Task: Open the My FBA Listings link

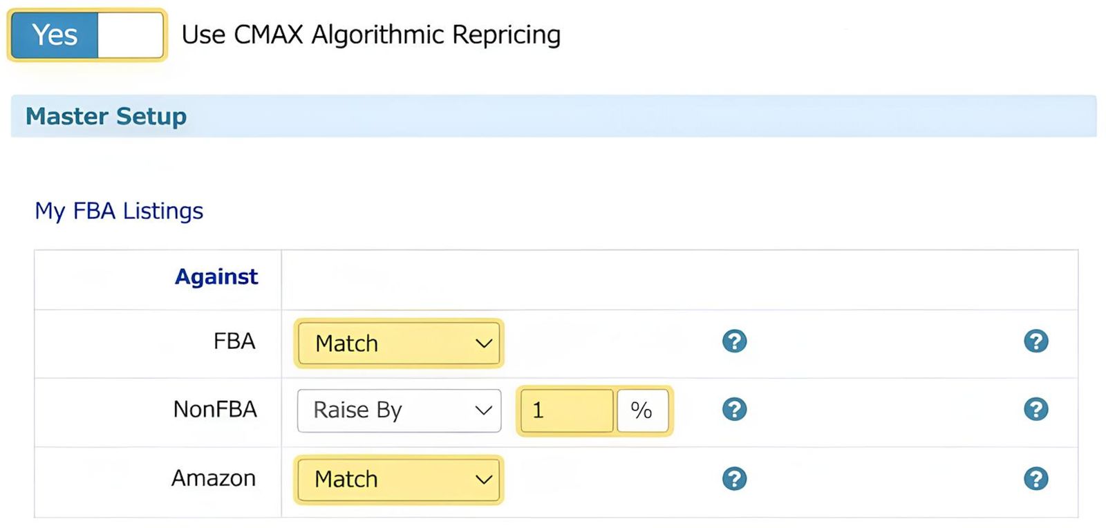Action: coord(119,211)
